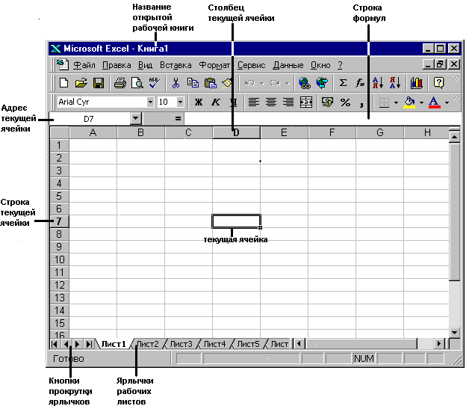Click the Print icon
Screen dimensions: 475x406
point(120,83)
